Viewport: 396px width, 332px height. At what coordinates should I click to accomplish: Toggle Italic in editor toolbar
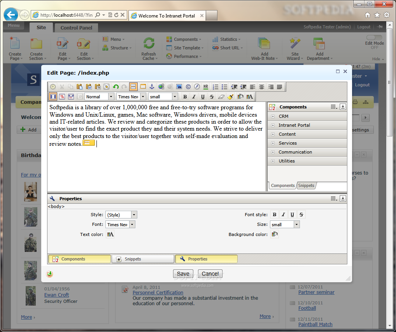[194, 96]
